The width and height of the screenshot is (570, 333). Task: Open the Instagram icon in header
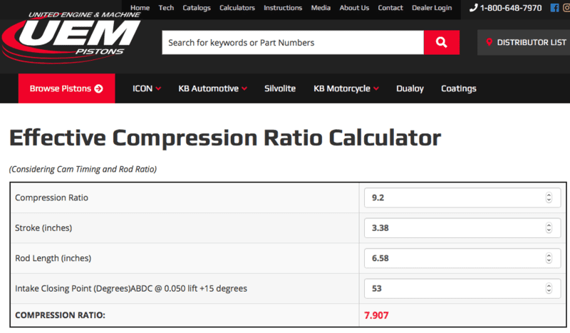coord(567,8)
